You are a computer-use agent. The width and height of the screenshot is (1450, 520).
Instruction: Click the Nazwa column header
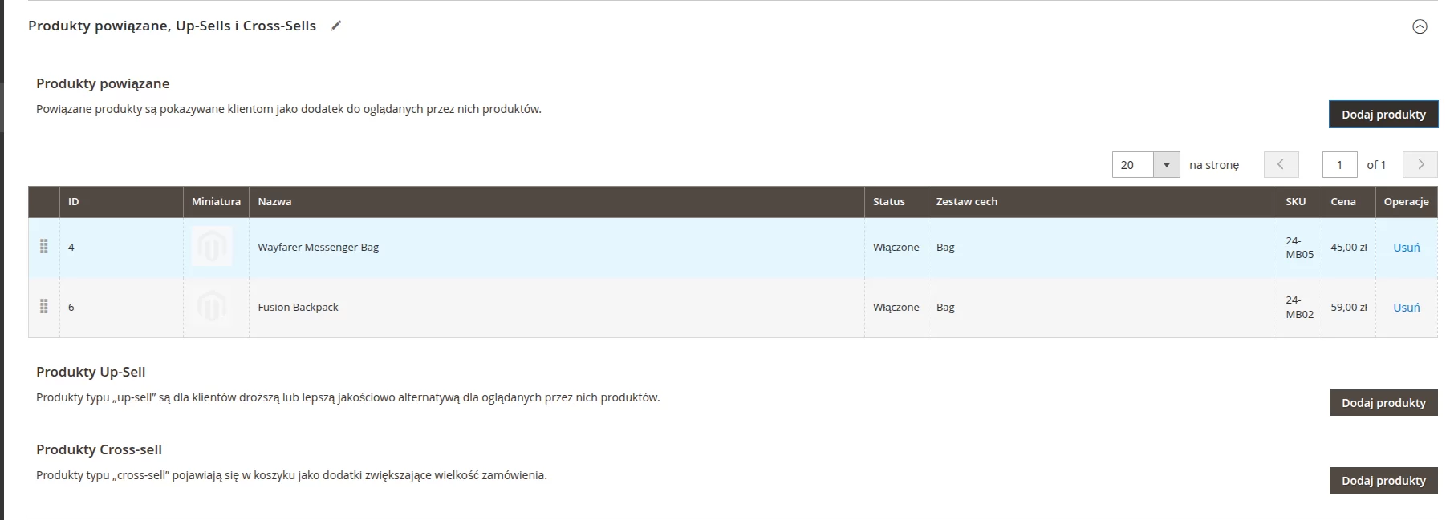[274, 202]
